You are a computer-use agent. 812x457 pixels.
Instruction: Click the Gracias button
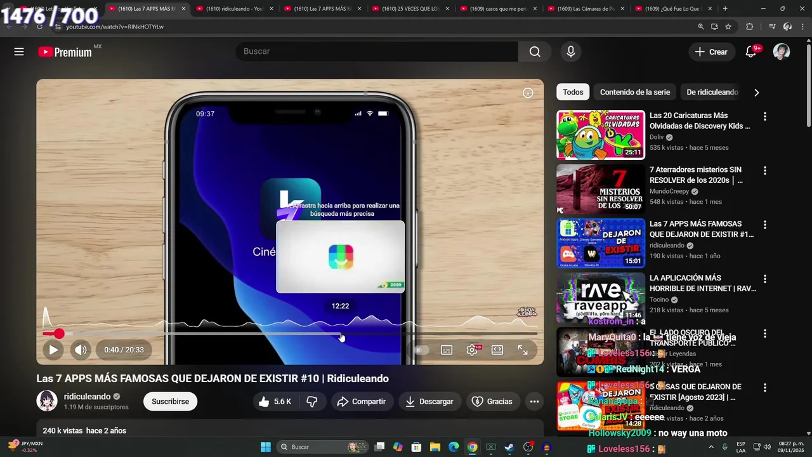(x=492, y=402)
